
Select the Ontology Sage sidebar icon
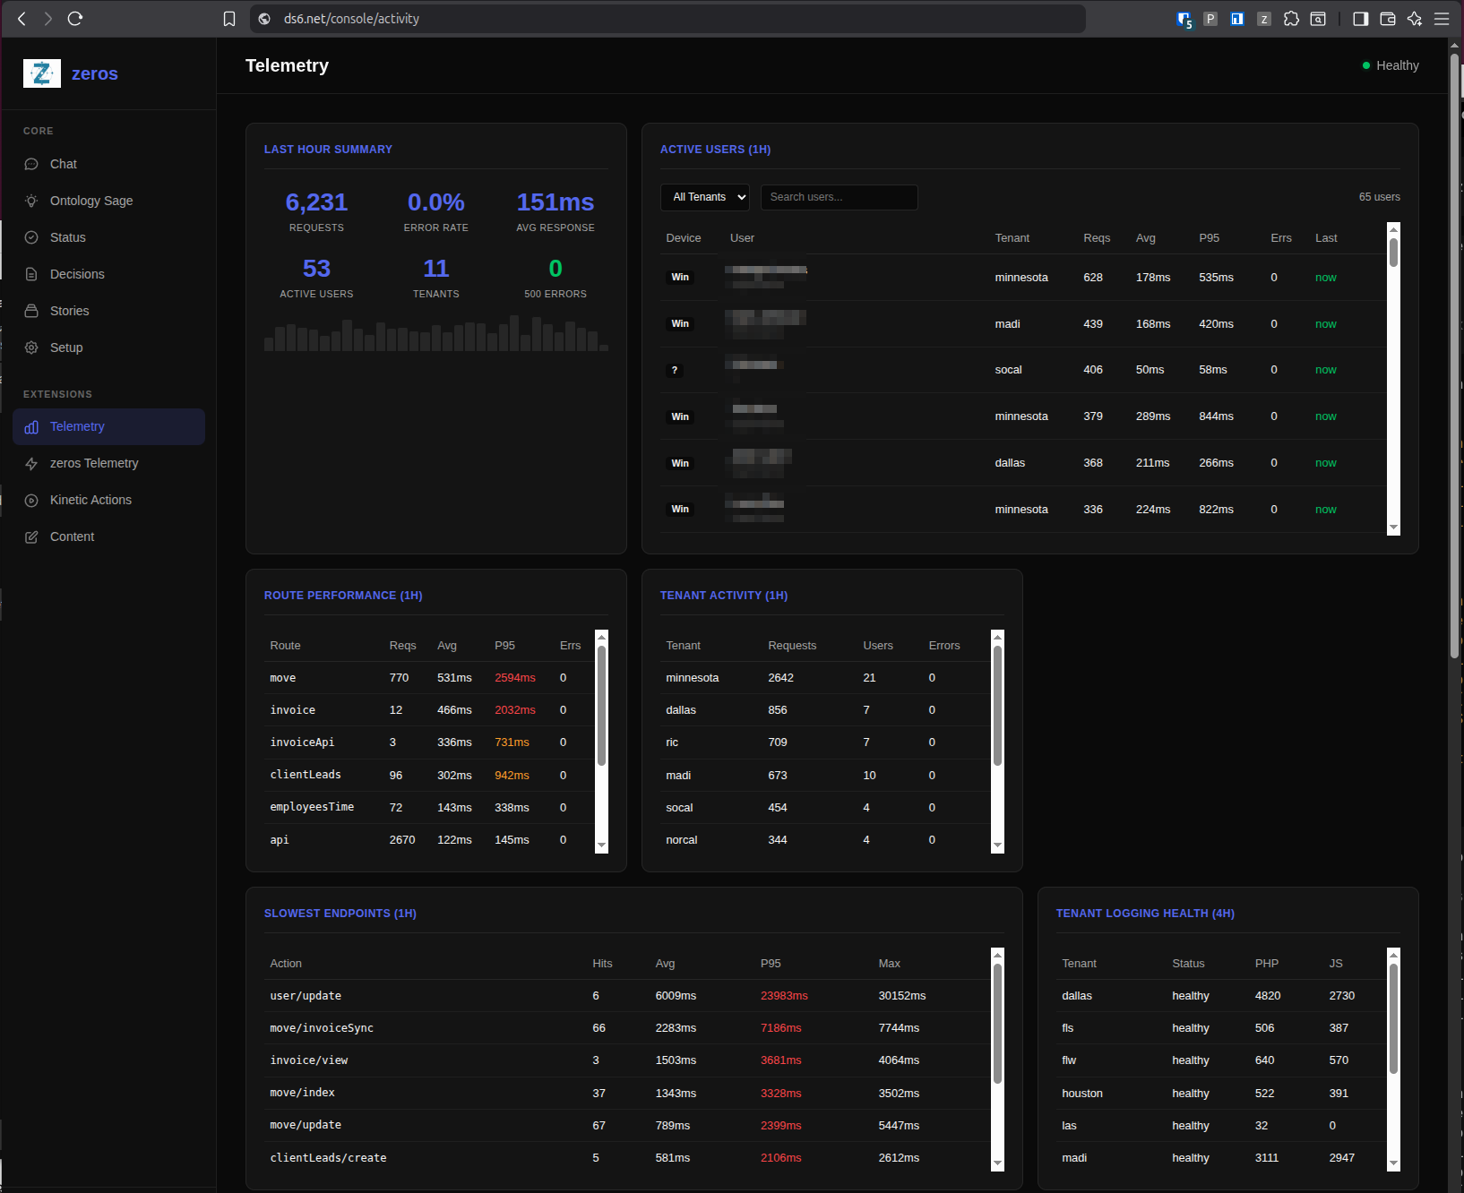(x=31, y=201)
